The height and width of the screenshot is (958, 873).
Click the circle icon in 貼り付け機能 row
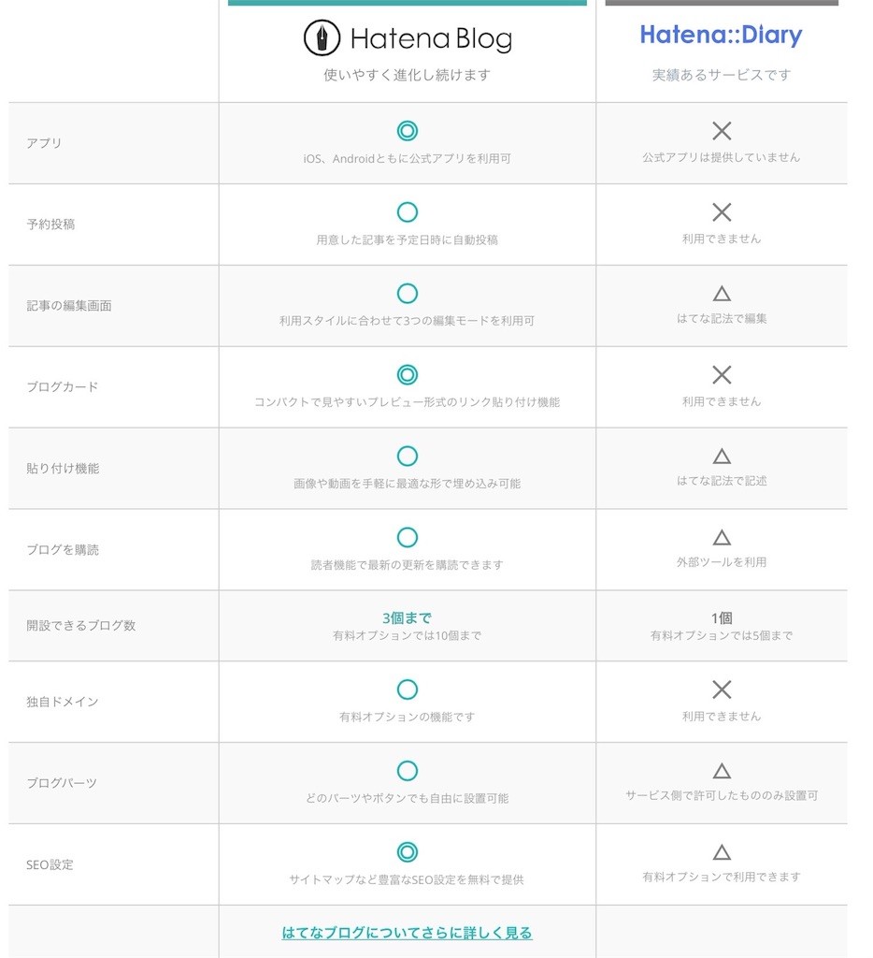tap(408, 456)
